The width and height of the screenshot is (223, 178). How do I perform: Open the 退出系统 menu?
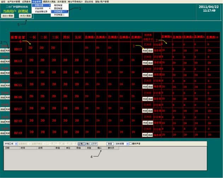pyautogui.click(x=90, y=2)
